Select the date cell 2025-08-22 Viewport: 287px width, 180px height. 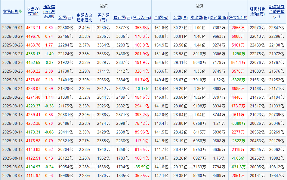pyautogui.click(x=12, y=80)
